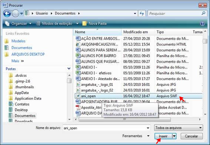The height and width of the screenshot is (145, 210).
Task: Open recent pages dropdown next to forward button
Action: 21,13
